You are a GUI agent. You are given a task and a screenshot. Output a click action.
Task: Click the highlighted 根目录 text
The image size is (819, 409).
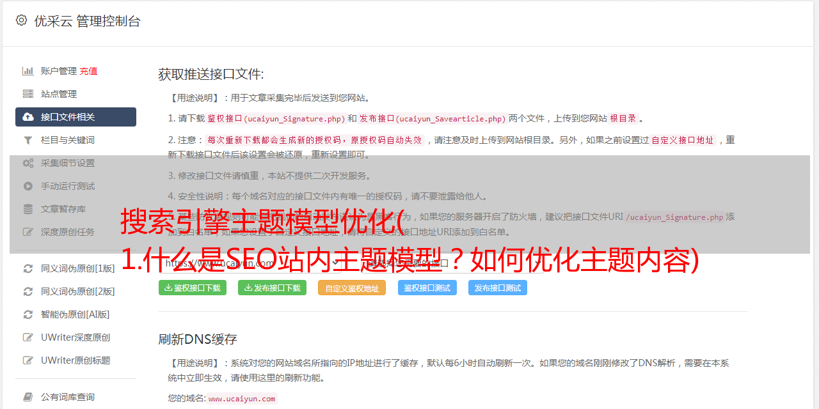623,118
